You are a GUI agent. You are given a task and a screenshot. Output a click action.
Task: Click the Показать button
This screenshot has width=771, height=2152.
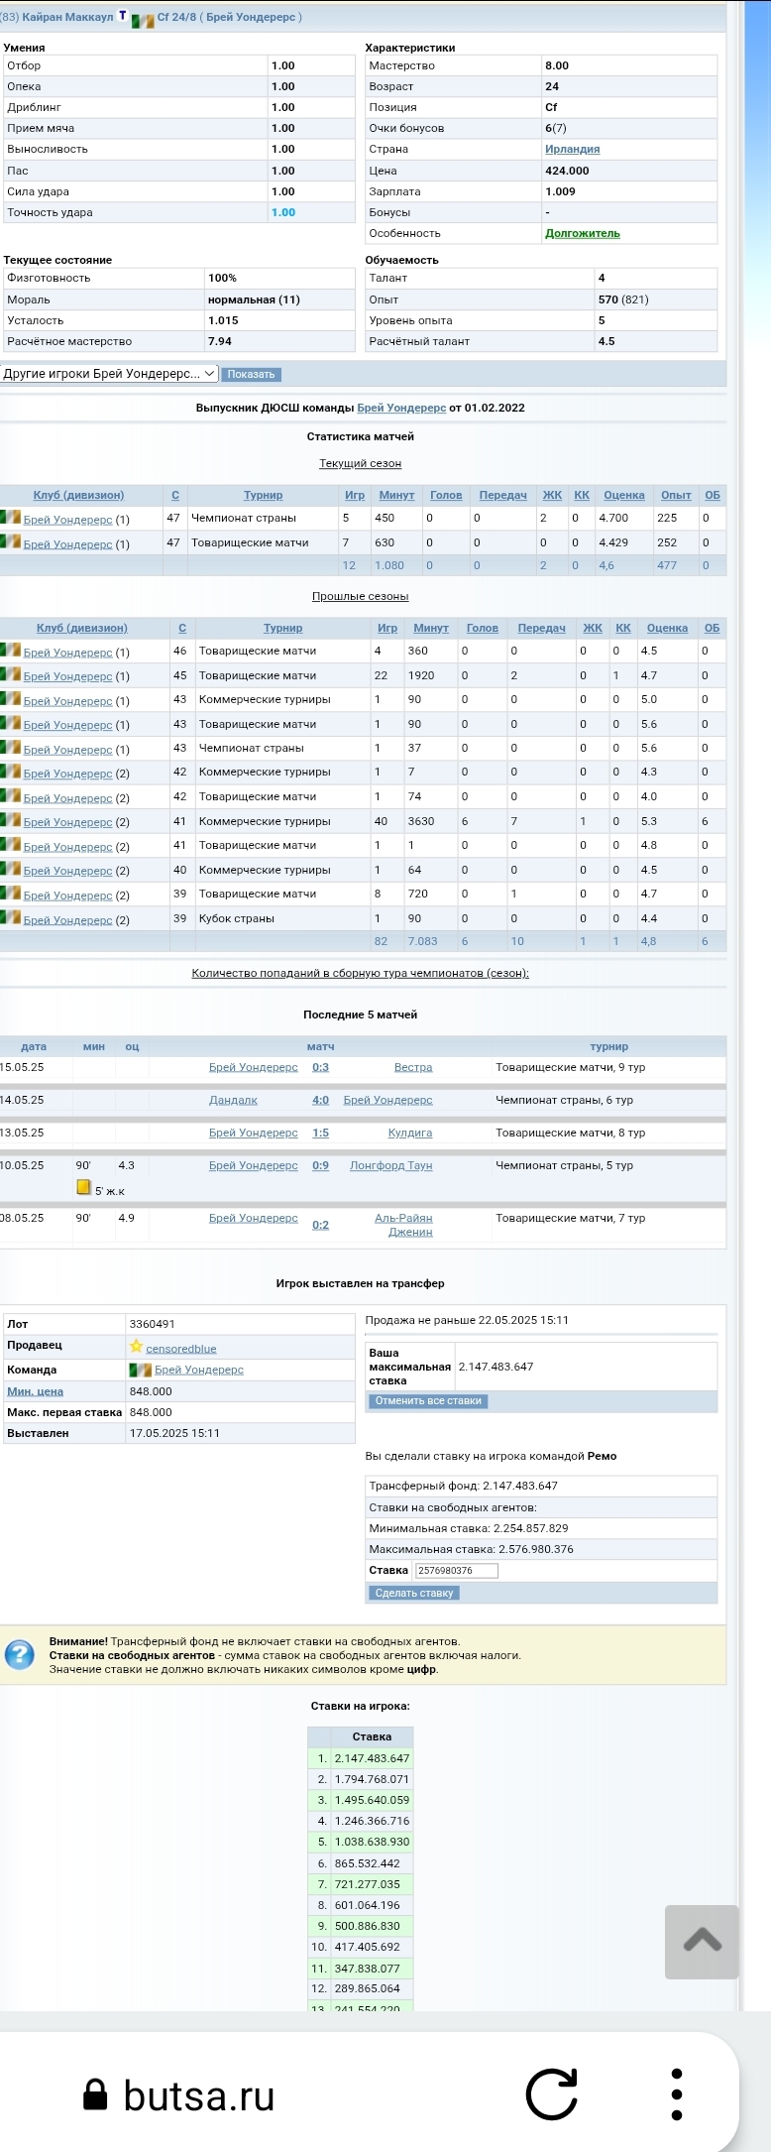click(x=251, y=375)
